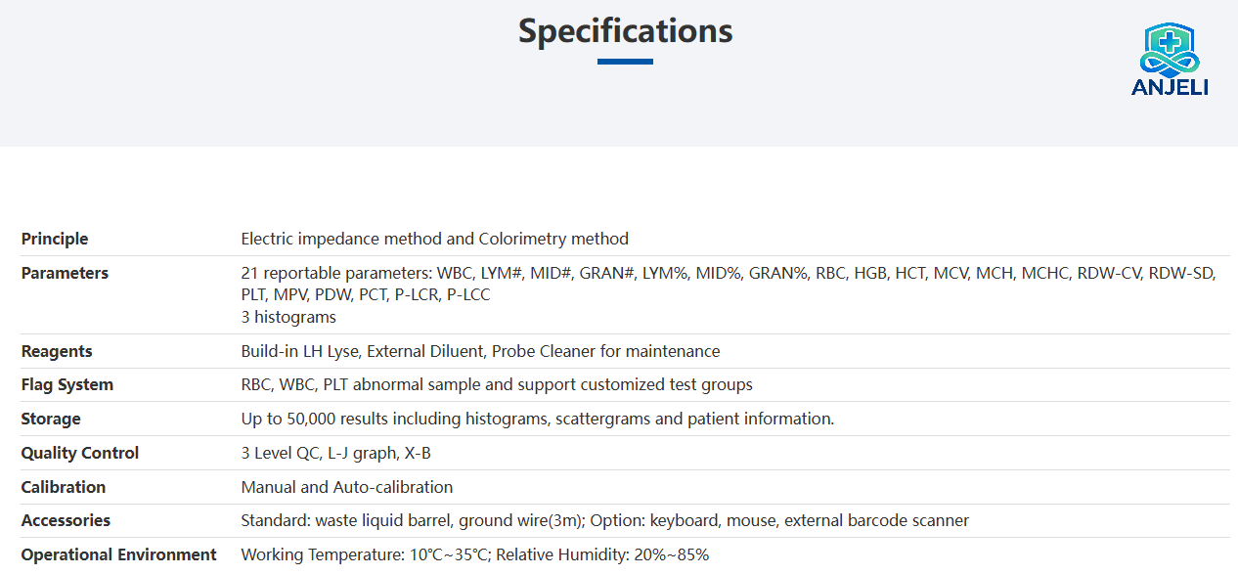This screenshot has height=575, width=1238.
Task: Click the Specifications heading
Action: pos(626,31)
